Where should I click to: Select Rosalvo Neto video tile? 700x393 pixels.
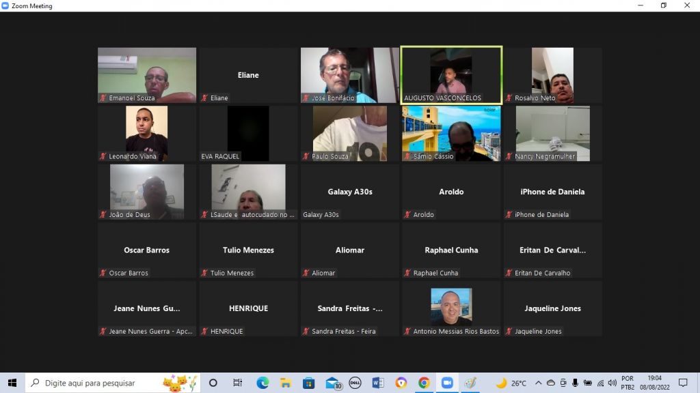point(552,75)
